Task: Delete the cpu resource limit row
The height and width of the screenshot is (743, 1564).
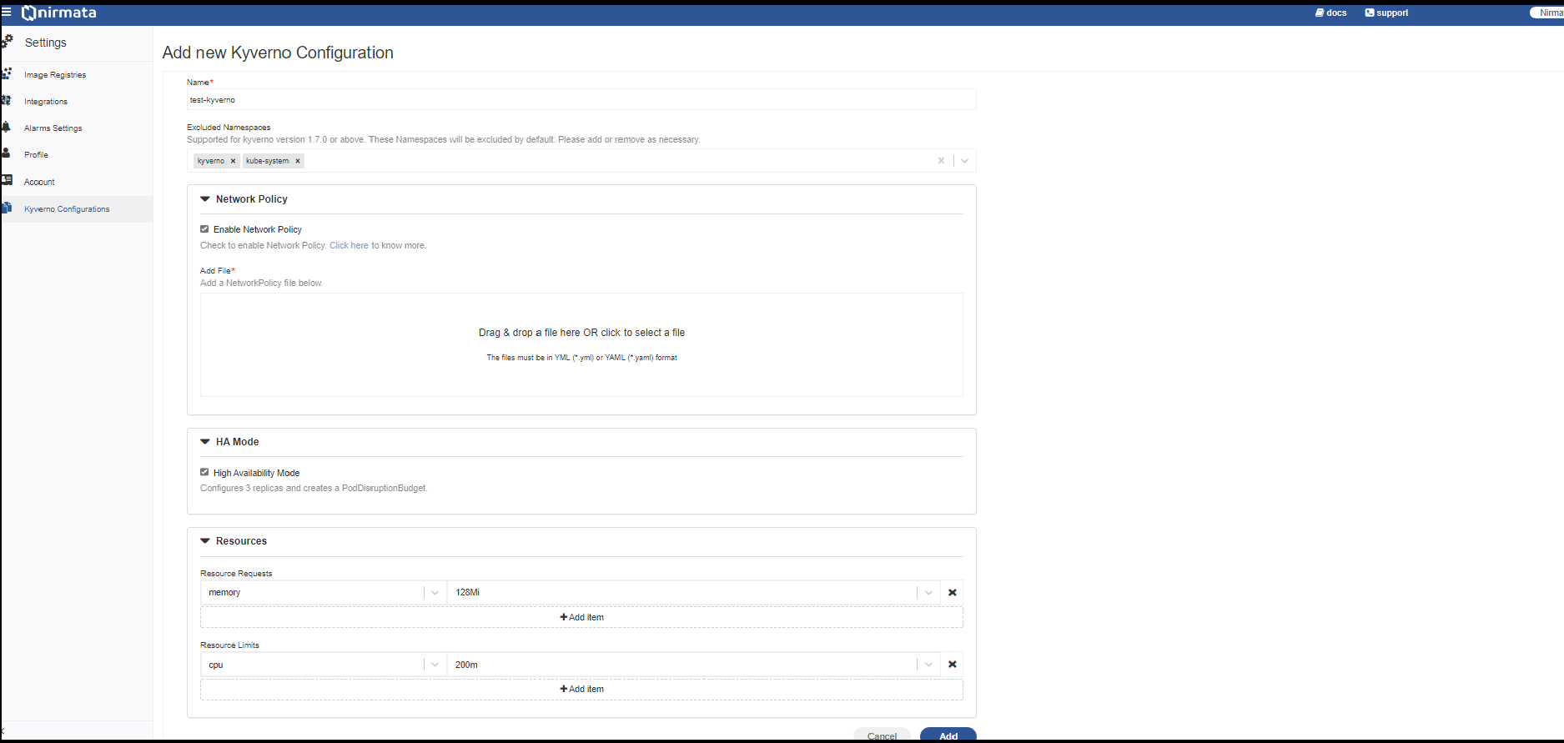Action: pos(952,665)
